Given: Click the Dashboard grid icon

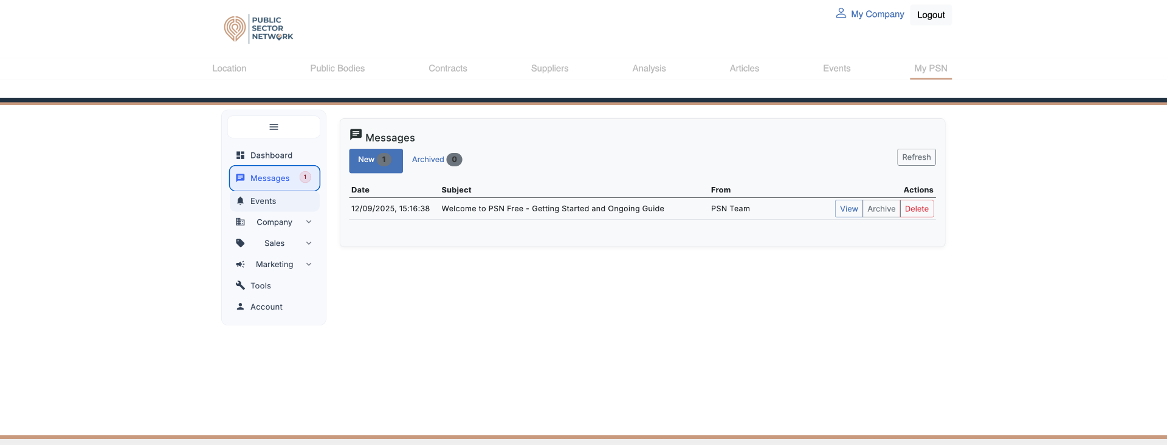Looking at the screenshot, I should point(240,155).
